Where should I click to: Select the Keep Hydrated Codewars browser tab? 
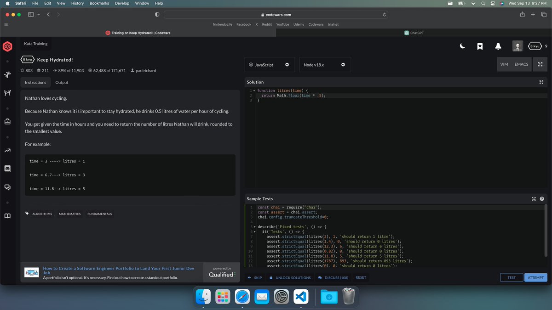[138, 33]
